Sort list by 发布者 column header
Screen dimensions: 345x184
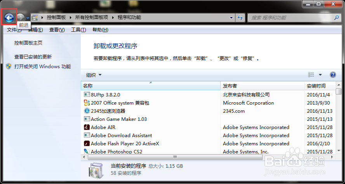(x=263, y=86)
